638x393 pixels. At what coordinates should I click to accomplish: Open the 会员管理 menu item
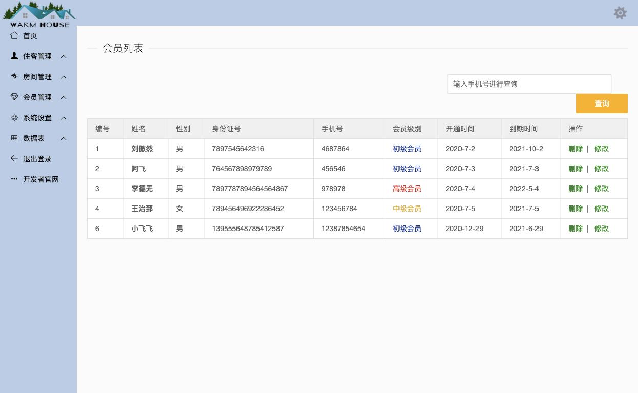(38, 97)
